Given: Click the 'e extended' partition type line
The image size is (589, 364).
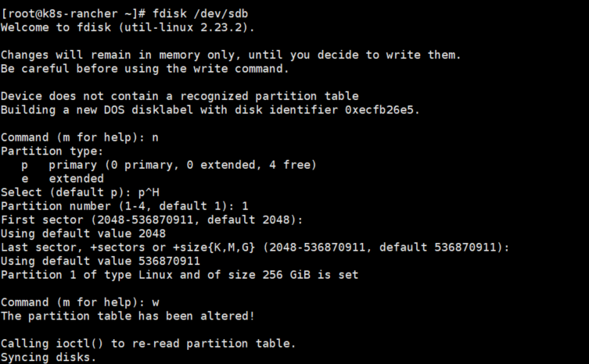Looking at the screenshot, I should (63, 179).
